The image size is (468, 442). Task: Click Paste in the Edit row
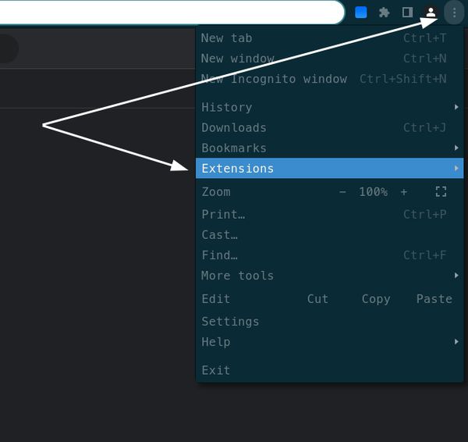coord(434,298)
